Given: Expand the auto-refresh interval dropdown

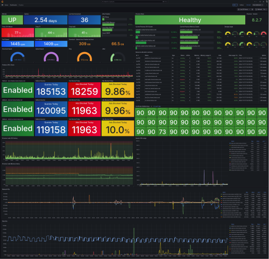Looking at the screenshot, I should [x=265, y=9].
